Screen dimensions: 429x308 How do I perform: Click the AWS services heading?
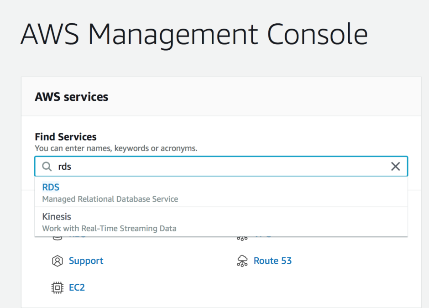coord(71,97)
